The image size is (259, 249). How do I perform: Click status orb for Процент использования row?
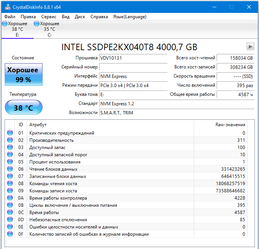click(x=10, y=162)
